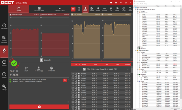182x110 pixels.
Task: Sort sensor table by Average column
Action: 128,65
